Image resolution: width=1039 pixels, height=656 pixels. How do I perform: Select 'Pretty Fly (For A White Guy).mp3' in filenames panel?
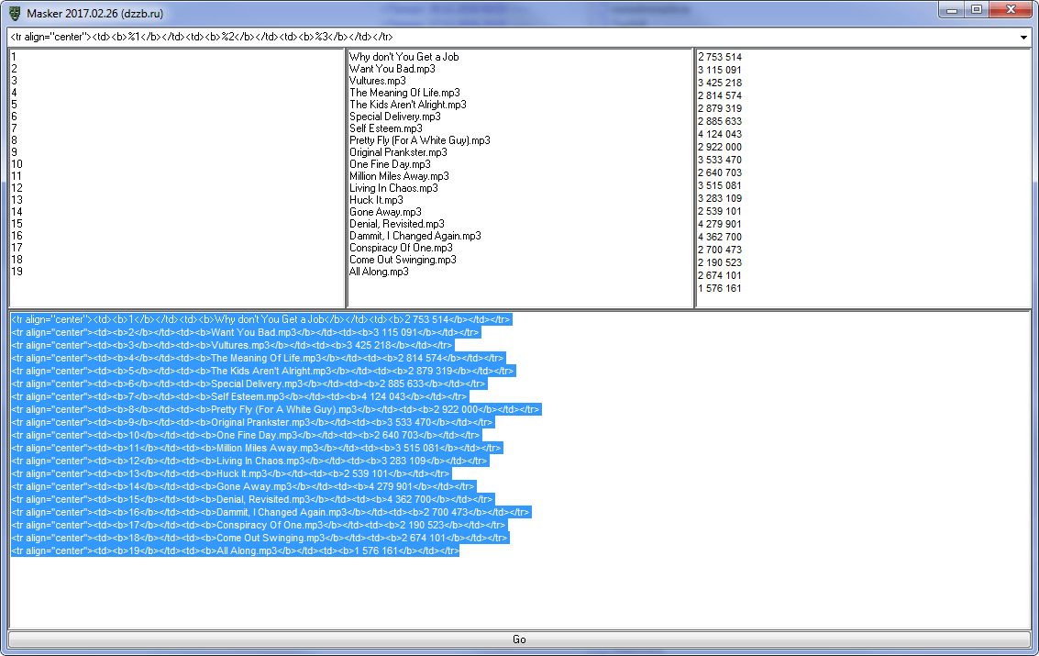point(419,140)
